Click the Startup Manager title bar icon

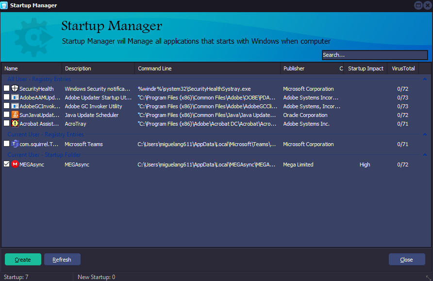(x=4, y=5)
